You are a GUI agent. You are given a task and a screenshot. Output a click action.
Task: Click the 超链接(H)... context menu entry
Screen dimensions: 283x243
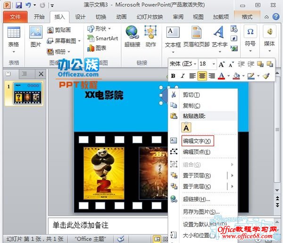(196, 199)
